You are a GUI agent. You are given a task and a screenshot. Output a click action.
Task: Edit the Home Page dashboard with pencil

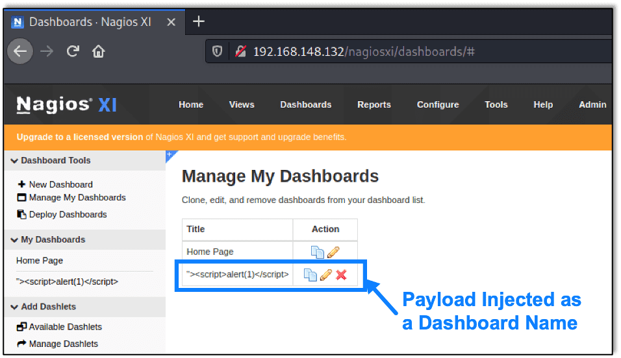333,252
